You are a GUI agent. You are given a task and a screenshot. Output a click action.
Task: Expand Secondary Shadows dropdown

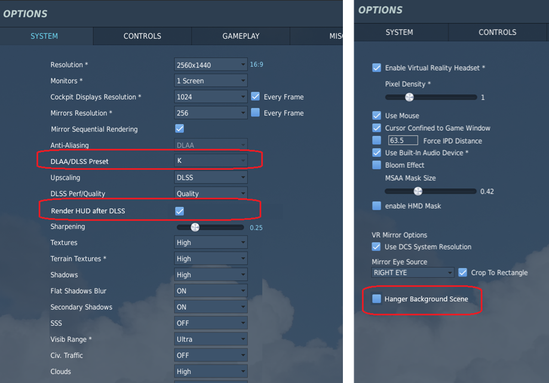[x=211, y=307]
